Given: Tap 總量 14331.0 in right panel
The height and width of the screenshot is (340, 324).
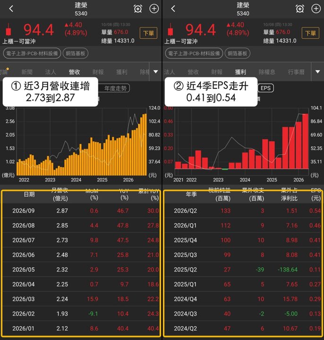Looking at the screenshot, I should pyautogui.click(x=280, y=41).
